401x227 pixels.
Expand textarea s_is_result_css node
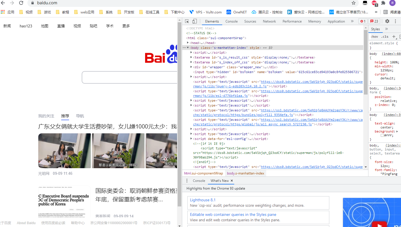(x=191, y=57)
